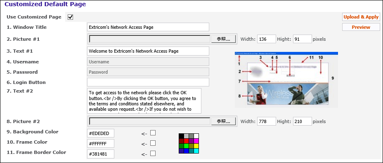Browse for a Picture #1 file
The image size is (383, 163).
coord(224,39)
